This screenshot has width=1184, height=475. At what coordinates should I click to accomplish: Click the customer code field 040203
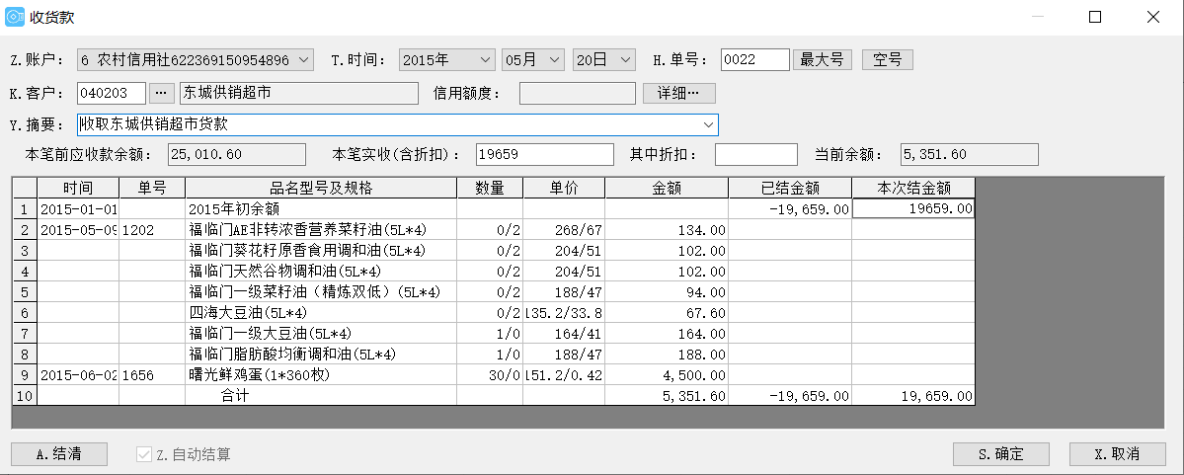pyautogui.click(x=112, y=93)
